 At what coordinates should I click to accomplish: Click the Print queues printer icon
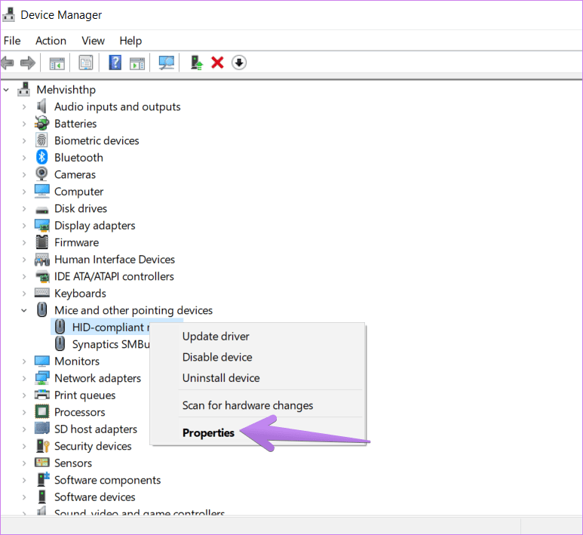point(41,395)
